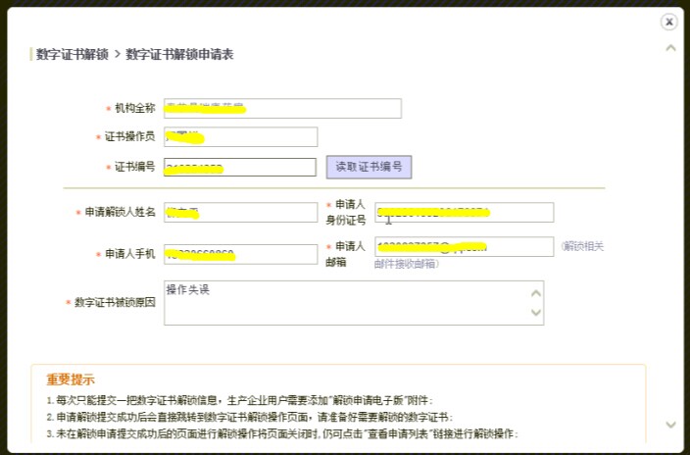
Task: Click the first tip about 解锁申请电子版 attachment
Action: (x=239, y=400)
